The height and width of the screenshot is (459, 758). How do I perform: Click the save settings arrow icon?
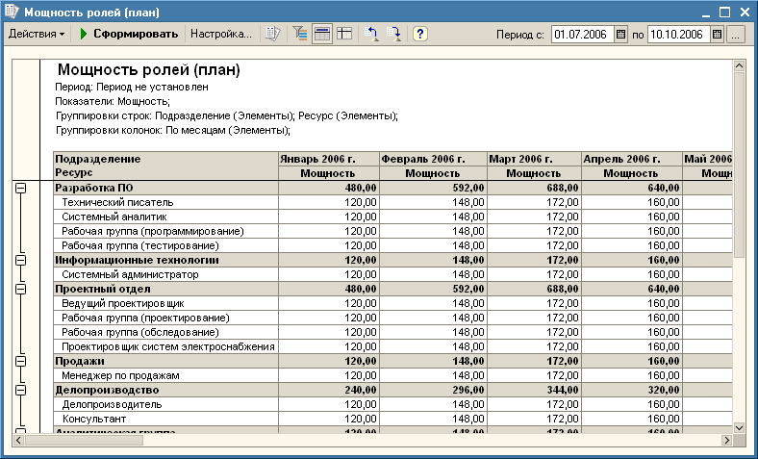(393, 34)
